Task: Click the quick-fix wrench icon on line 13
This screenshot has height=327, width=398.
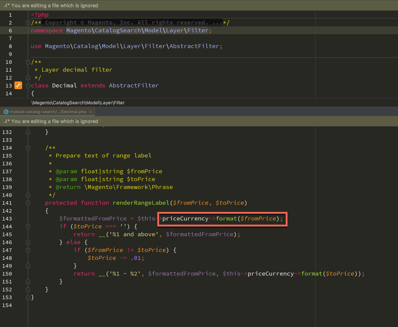Action: tap(18, 85)
